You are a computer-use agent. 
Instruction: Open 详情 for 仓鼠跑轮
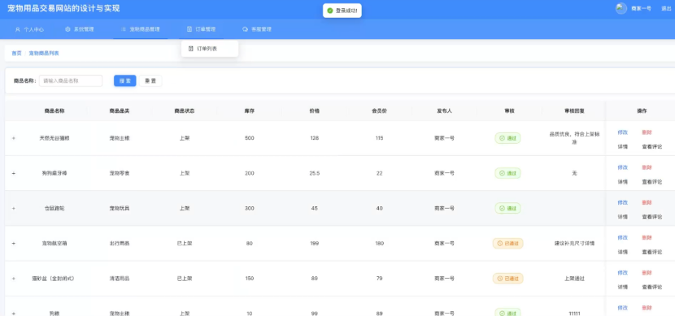[x=622, y=217]
